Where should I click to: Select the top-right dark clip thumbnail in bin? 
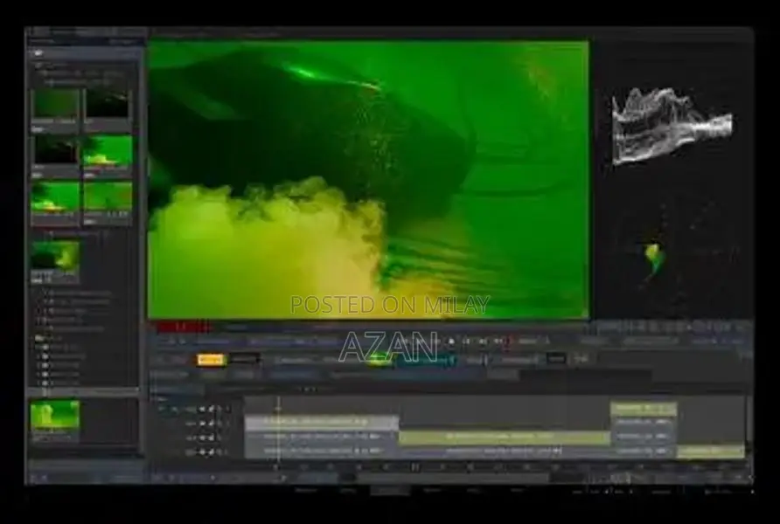point(108,105)
